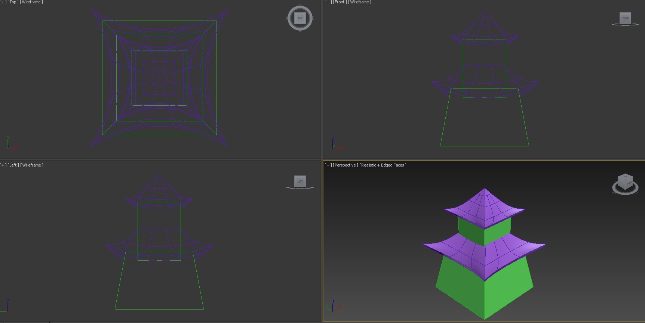Click the TOP face of the Top viewport ViewCube
The width and height of the screenshot is (645, 323).
300,18
